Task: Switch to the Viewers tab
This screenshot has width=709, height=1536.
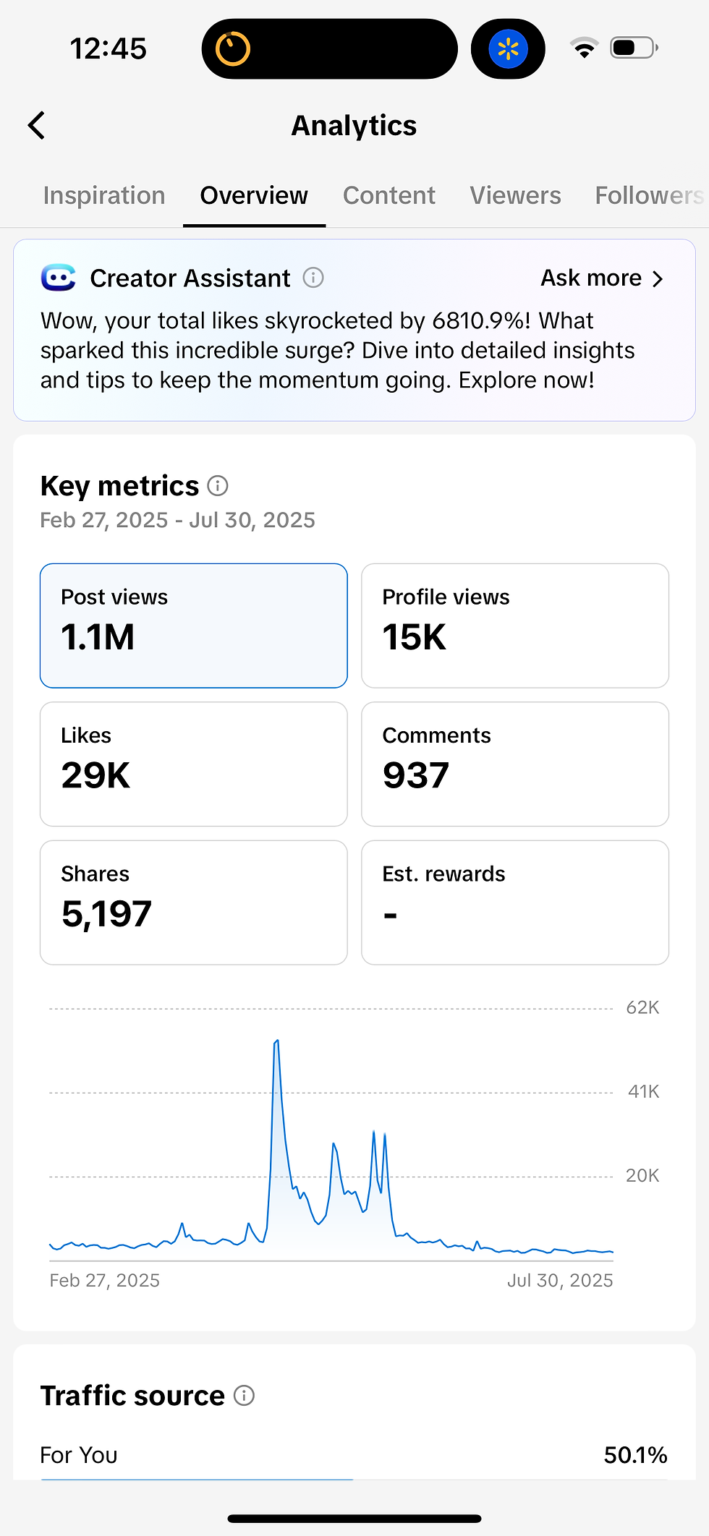Action: (x=515, y=195)
